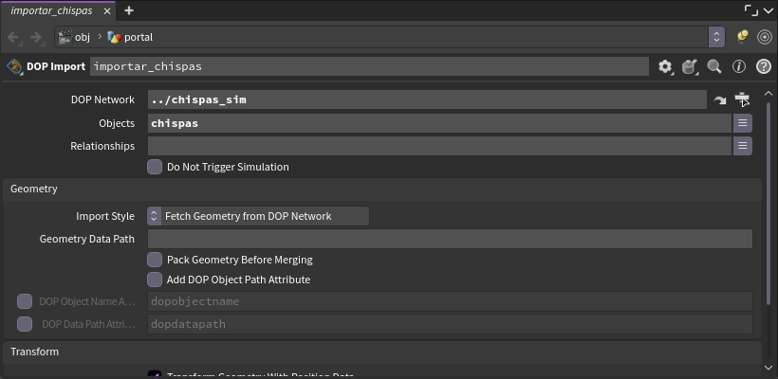Click portal in the path bar
The height and width of the screenshot is (379, 778).
coord(139,37)
